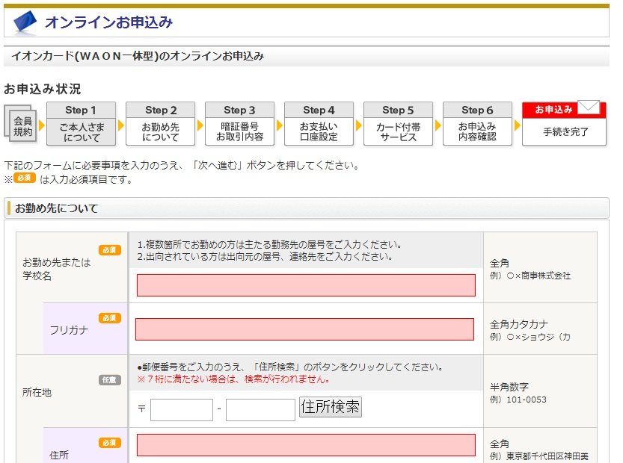Click the 例) 東京都千代田区神田美 example text

539,456
